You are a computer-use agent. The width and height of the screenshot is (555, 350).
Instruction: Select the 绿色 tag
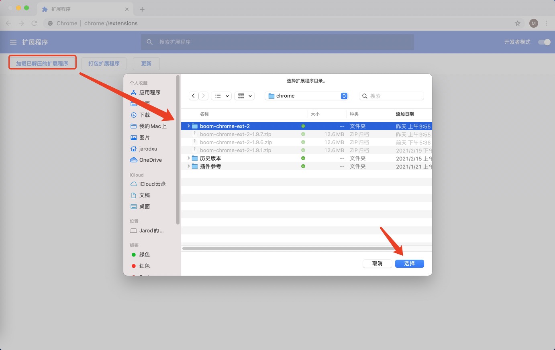[x=141, y=254]
